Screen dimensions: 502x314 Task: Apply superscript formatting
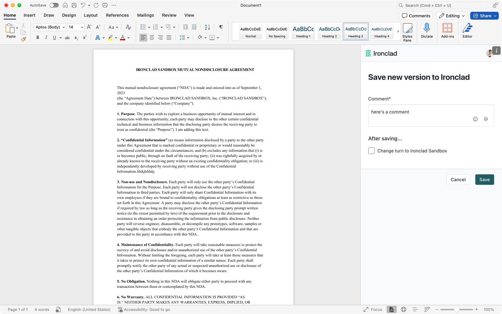pyautogui.click(x=85, y=38)
